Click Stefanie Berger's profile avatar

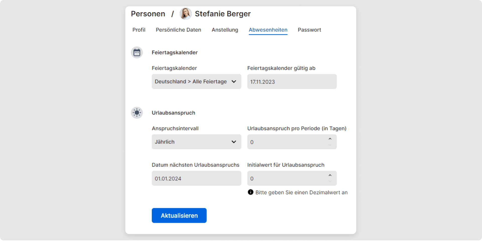pos(186,14)
